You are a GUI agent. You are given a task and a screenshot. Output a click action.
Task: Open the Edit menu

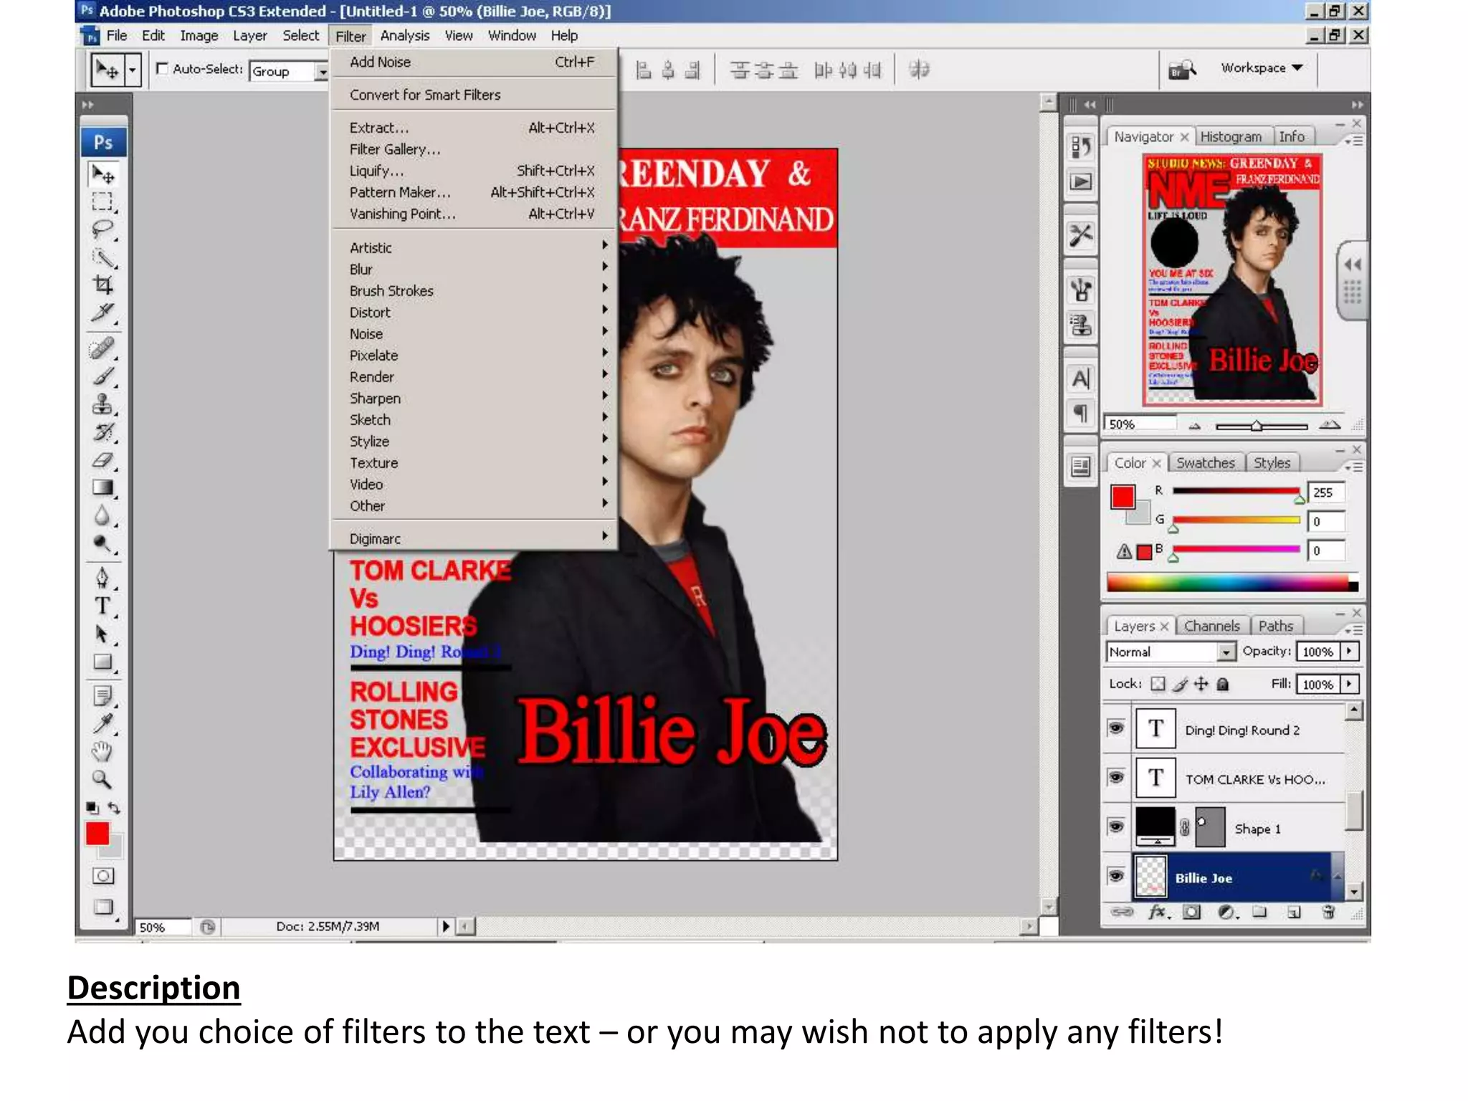click(153, 36)
